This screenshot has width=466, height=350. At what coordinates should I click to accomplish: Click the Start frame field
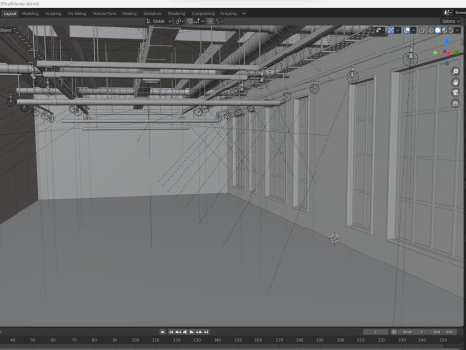414,332
